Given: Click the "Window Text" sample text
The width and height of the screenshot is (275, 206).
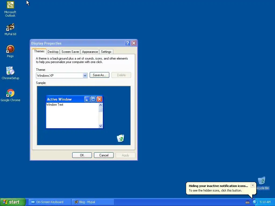Looking at the screenshot, I should (x=55, y=105).
